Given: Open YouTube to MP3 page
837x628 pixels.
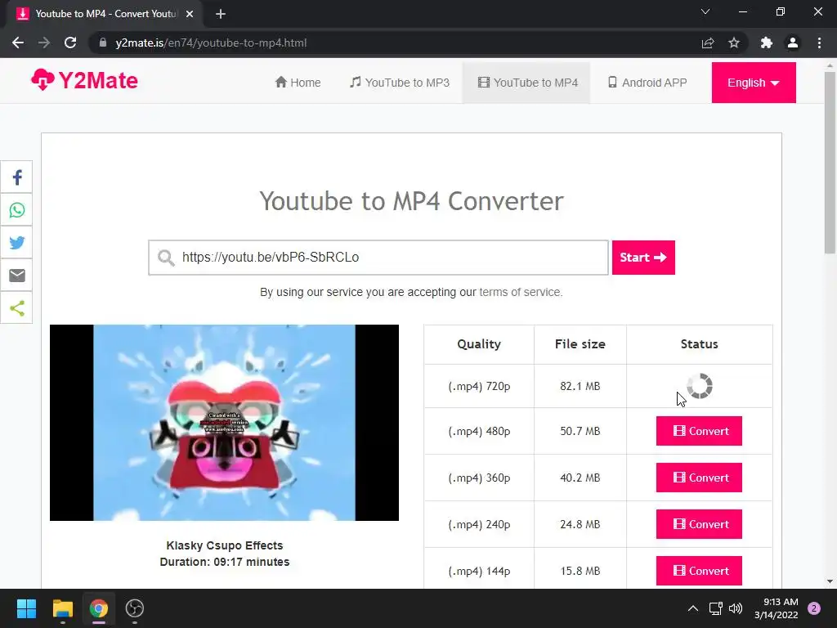Looking at the screenshot, I should 399,83.
